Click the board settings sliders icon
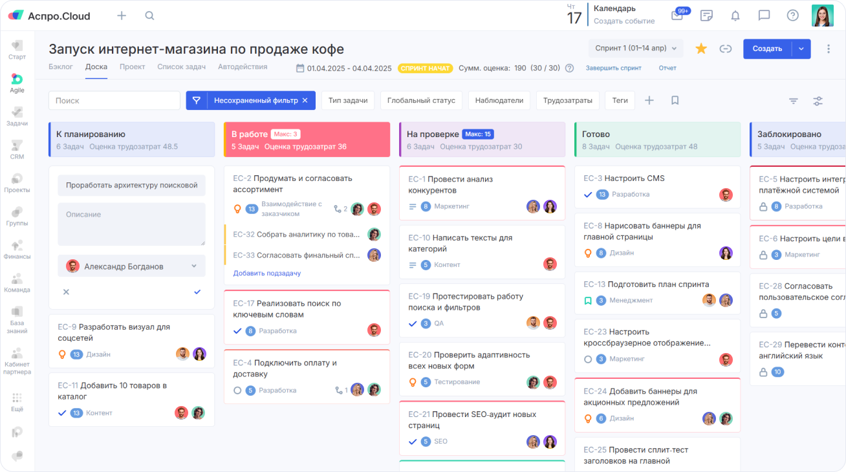This screenshot has width=846, height=472. pos(818,101)
